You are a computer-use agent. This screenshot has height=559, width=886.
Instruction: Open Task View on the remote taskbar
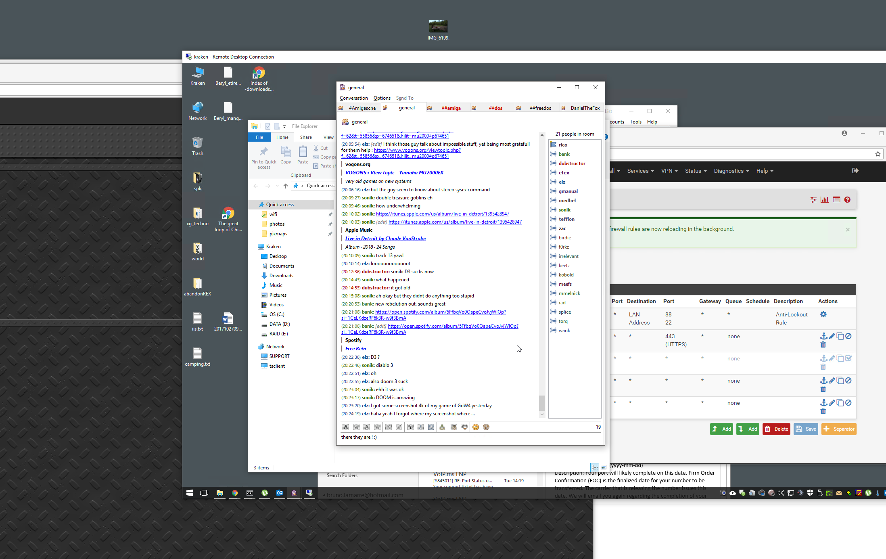point(204,493)
